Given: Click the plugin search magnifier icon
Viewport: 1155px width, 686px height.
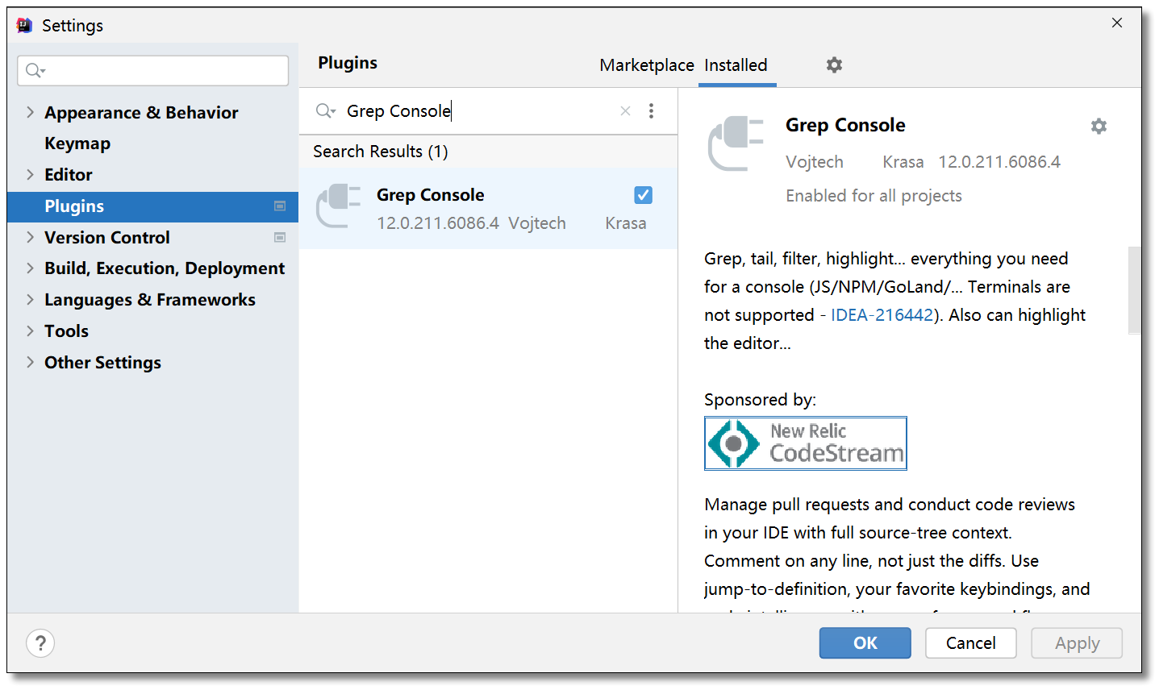Looking at the screenshot, I should pyautogui.click(x=325, y=110).
